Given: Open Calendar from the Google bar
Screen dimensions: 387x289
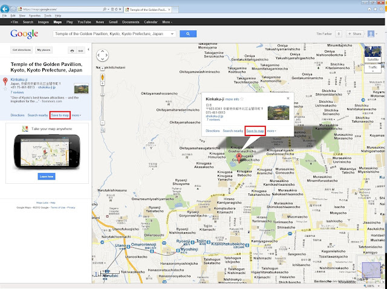Looking at the screenshot, I should click(151, 22).
